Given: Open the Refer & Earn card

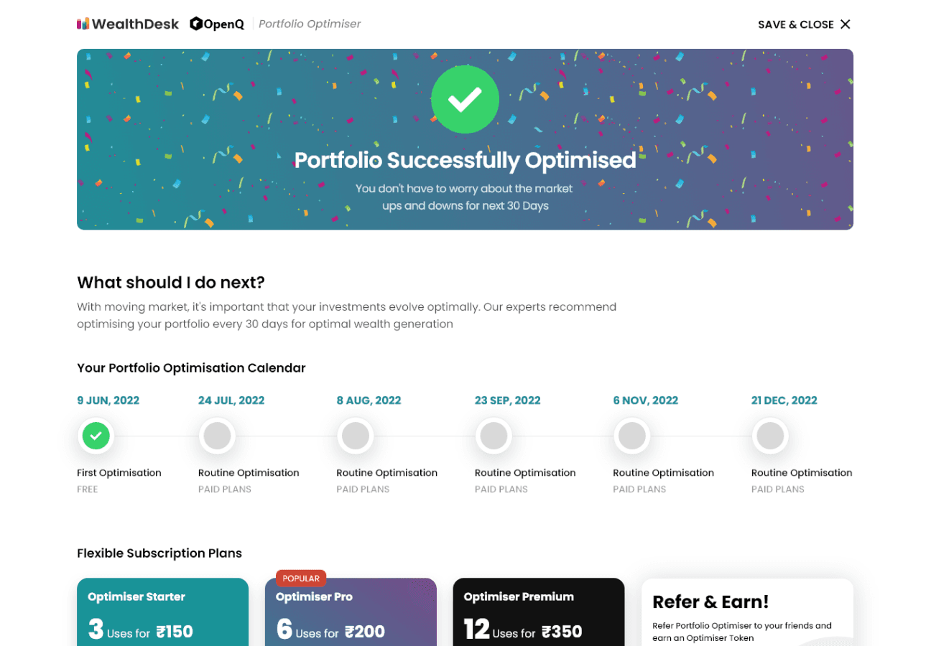Looking at the screenshot, I should pyautogui.click(x=747, y=612).
